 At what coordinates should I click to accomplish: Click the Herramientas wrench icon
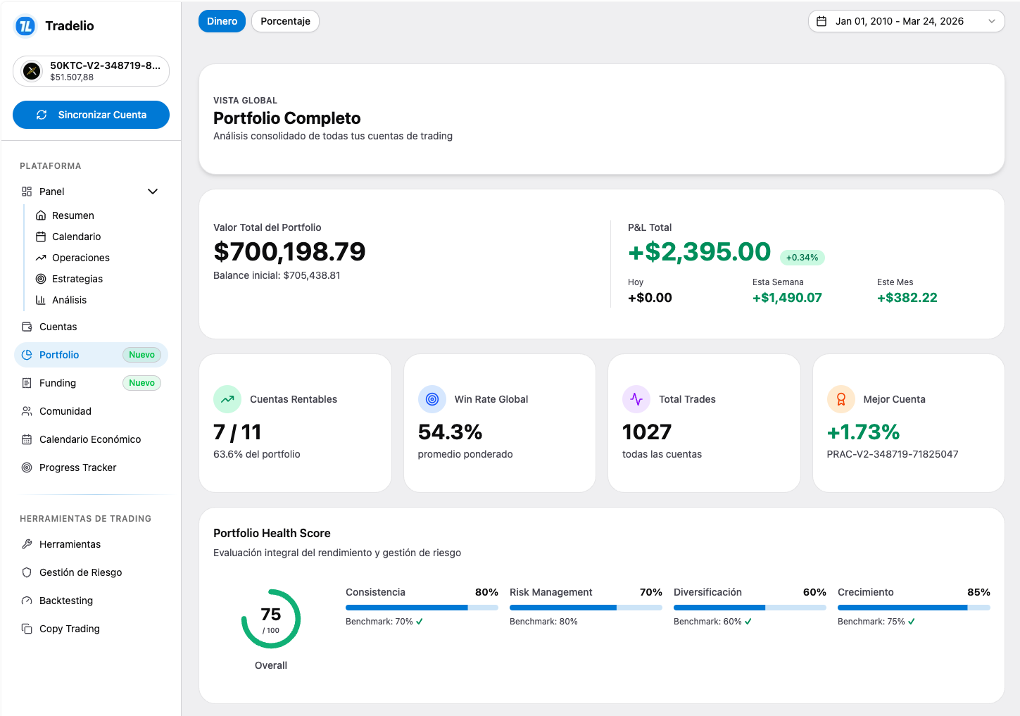click(27, 544)
